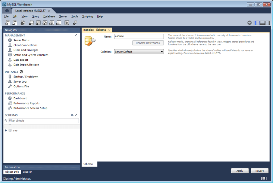Click the Rename References button

148,43
